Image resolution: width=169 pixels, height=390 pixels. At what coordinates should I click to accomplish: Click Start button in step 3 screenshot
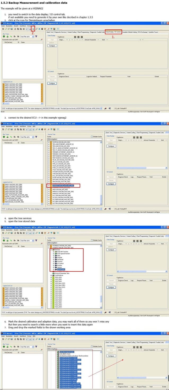click(111, 140)
